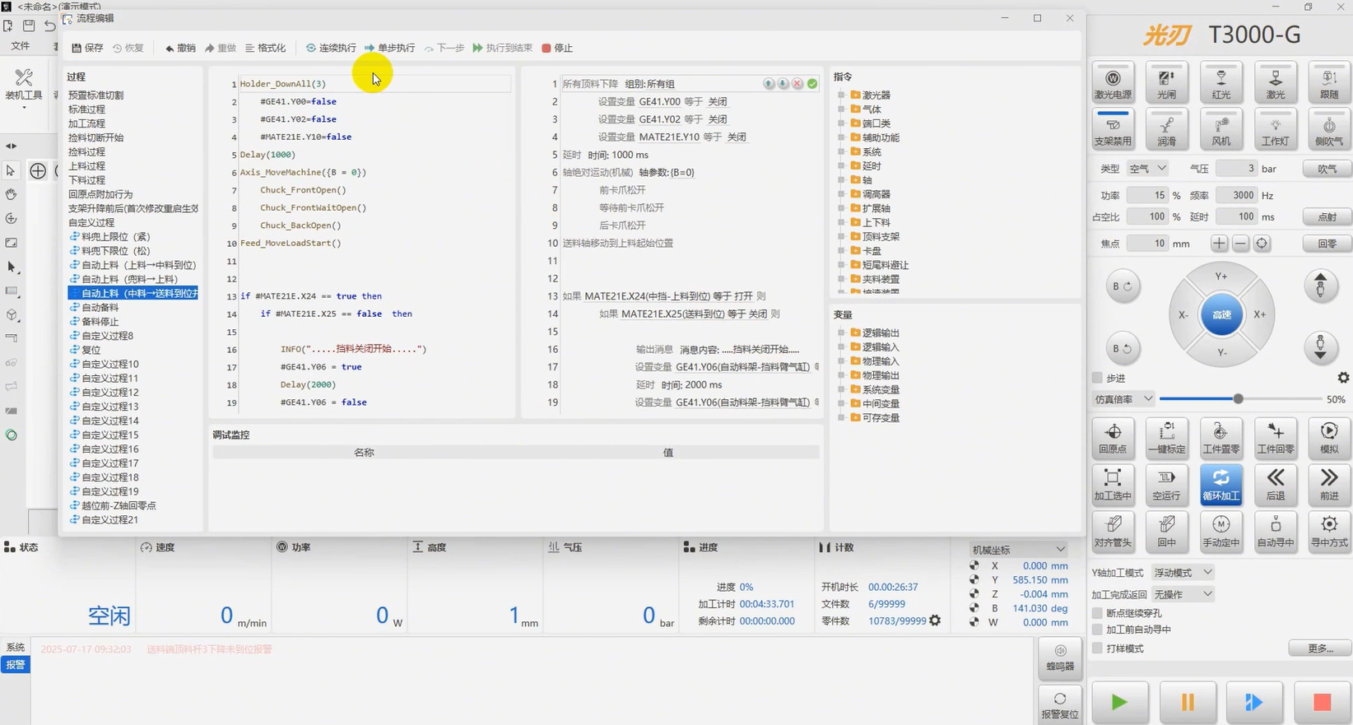Open the 文件 menu in main window
Viewport: 1353px width, 725px height.
pos(21,46)
